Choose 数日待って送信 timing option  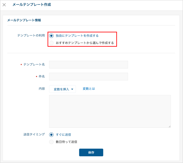51,142
